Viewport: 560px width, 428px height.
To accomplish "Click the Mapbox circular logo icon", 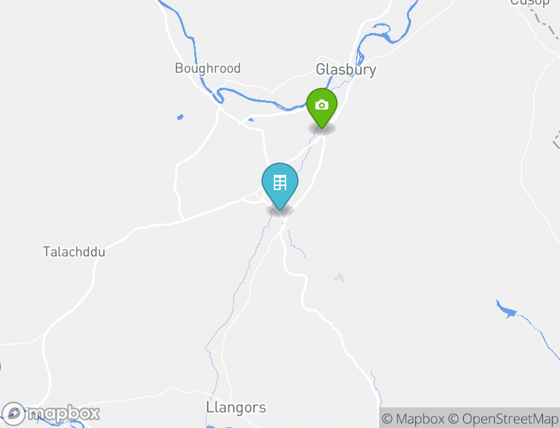I will point(14,414).
